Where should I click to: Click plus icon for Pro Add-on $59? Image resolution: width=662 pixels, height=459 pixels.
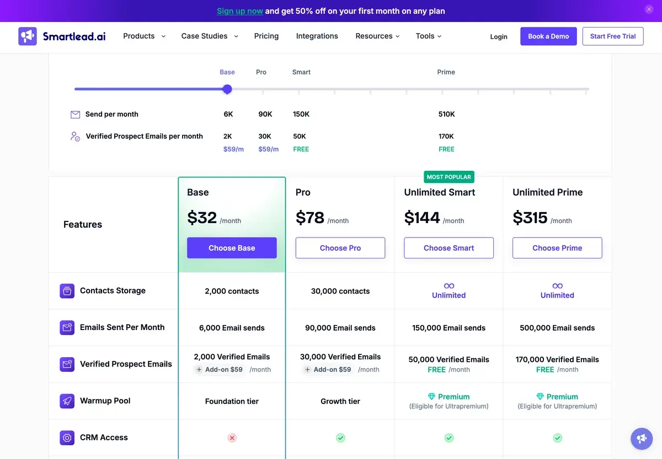tap(308, 370)
